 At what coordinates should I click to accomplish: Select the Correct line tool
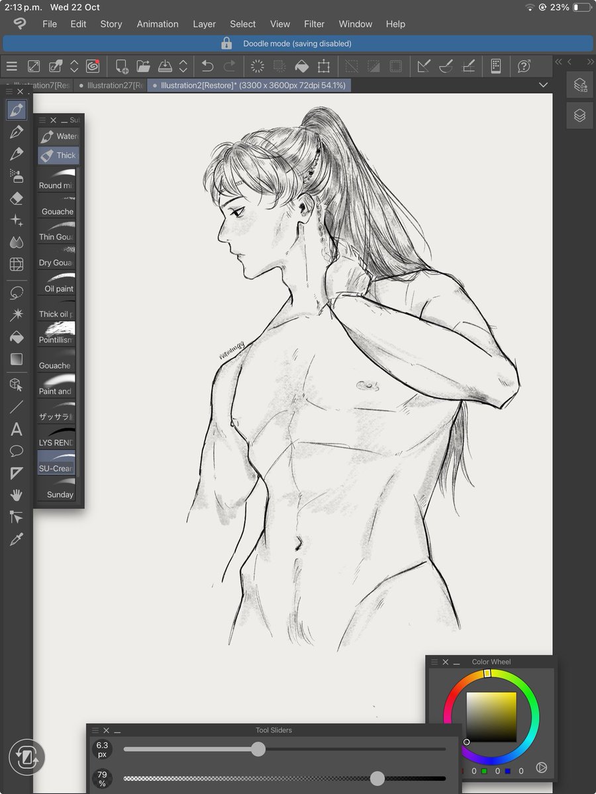tap(17, 517)
